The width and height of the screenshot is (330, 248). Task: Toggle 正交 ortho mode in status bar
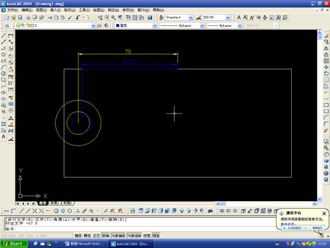click(x=97, y=236)
